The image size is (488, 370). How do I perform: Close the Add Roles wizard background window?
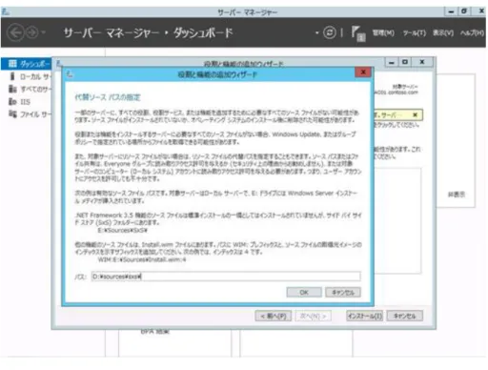tap(422, 62)
